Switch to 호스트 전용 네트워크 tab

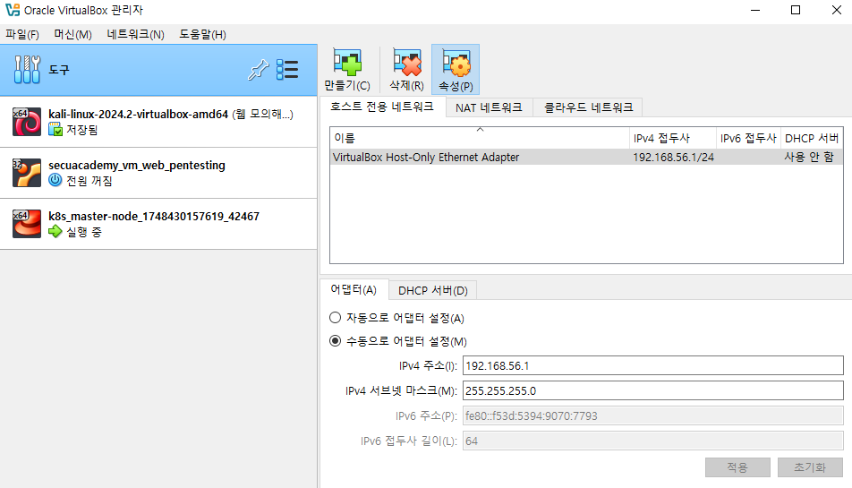[x=382, y=107]
